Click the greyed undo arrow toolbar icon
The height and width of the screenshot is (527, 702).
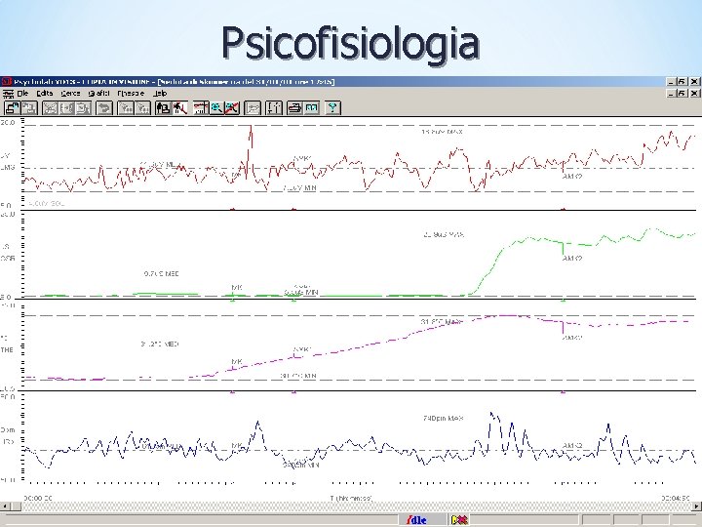(104, 108)
